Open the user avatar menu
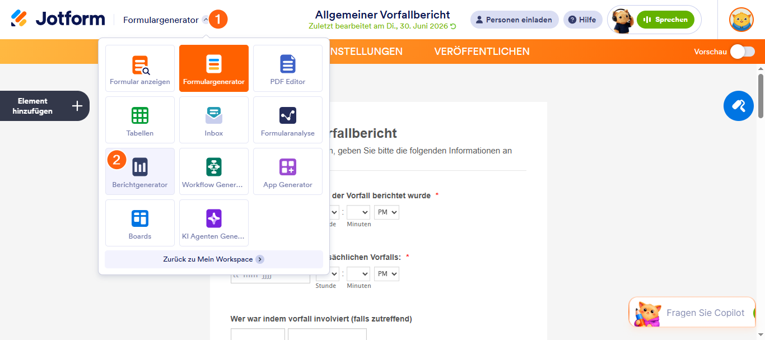 coord(741,20)
